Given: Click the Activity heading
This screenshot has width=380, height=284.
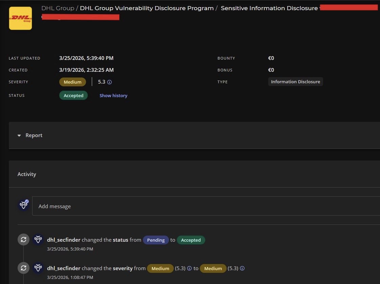Looking at the screenshot, I should pyautogui.click(x=27, y=174).
